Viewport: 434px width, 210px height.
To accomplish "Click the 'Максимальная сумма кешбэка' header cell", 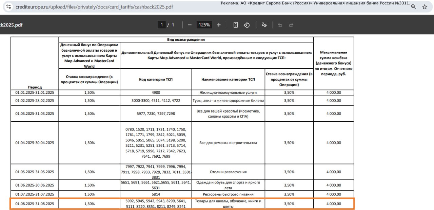I will 334,63.
